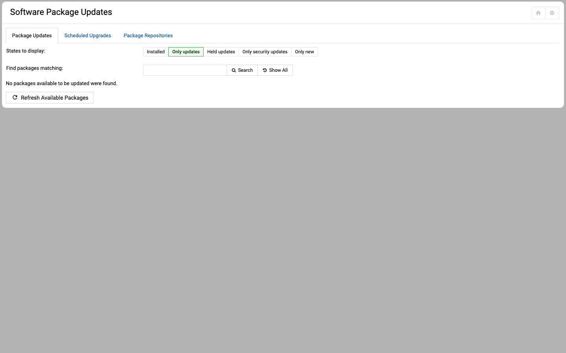
Task: Select the Only updates state filter
Action: [x=186, y=52]
